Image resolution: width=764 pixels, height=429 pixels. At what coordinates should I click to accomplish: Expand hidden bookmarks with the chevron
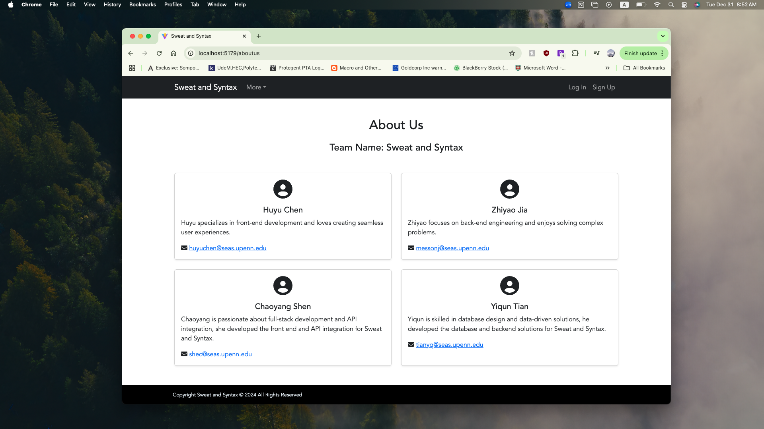click(608, 68)
